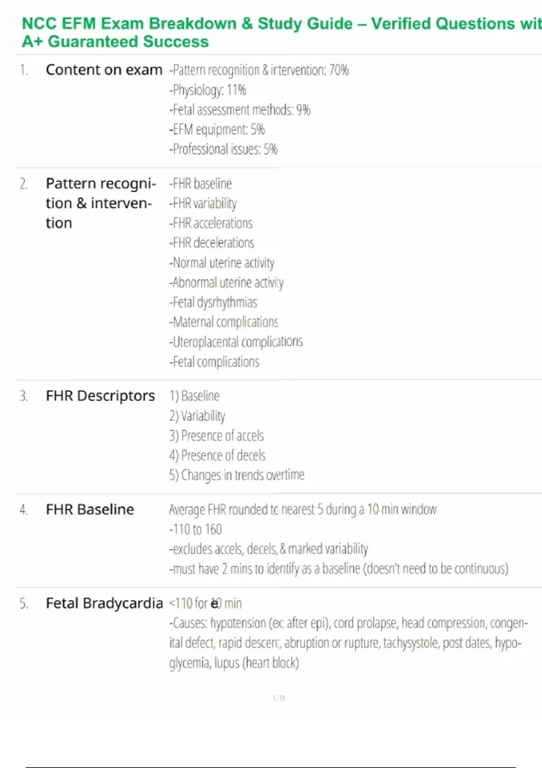Click the '-FHR variability' list entry
This screenshot has width=542, height=768.
click(x=203, y=203)
